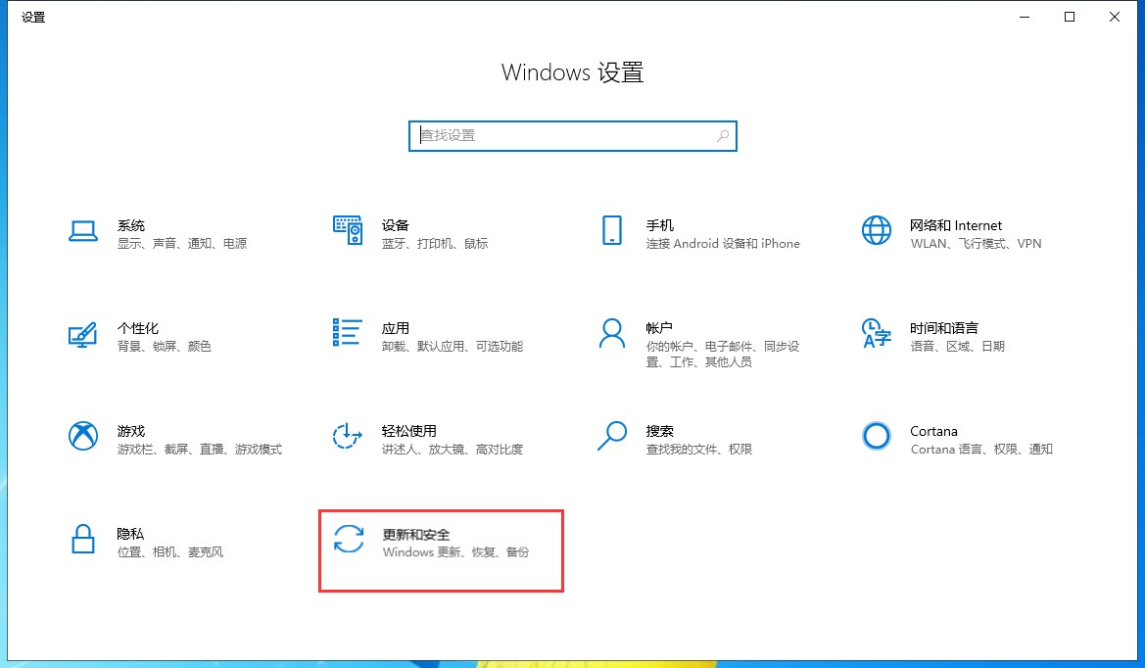The image size is (1145, 668).
Task: Click the Cortana 语言、权限、通知 description
Action: (x=981, y=450)
